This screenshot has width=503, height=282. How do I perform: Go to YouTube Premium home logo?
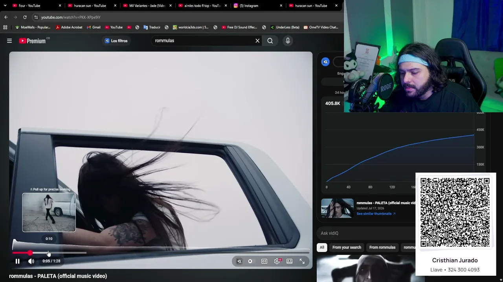tap(32, 41)
